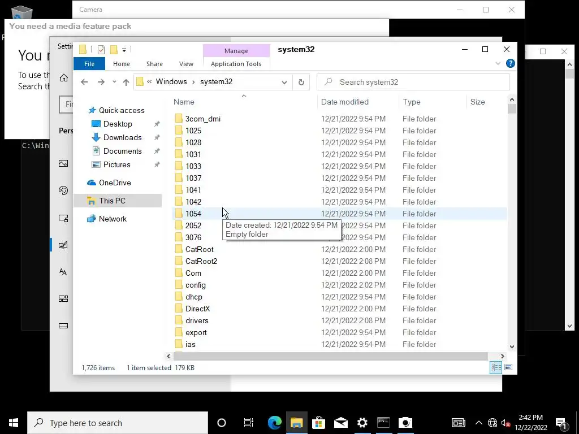This screenshot has width=579, height=434.
Task: Open Cortana from the taskbar
Action: [222, 423]
